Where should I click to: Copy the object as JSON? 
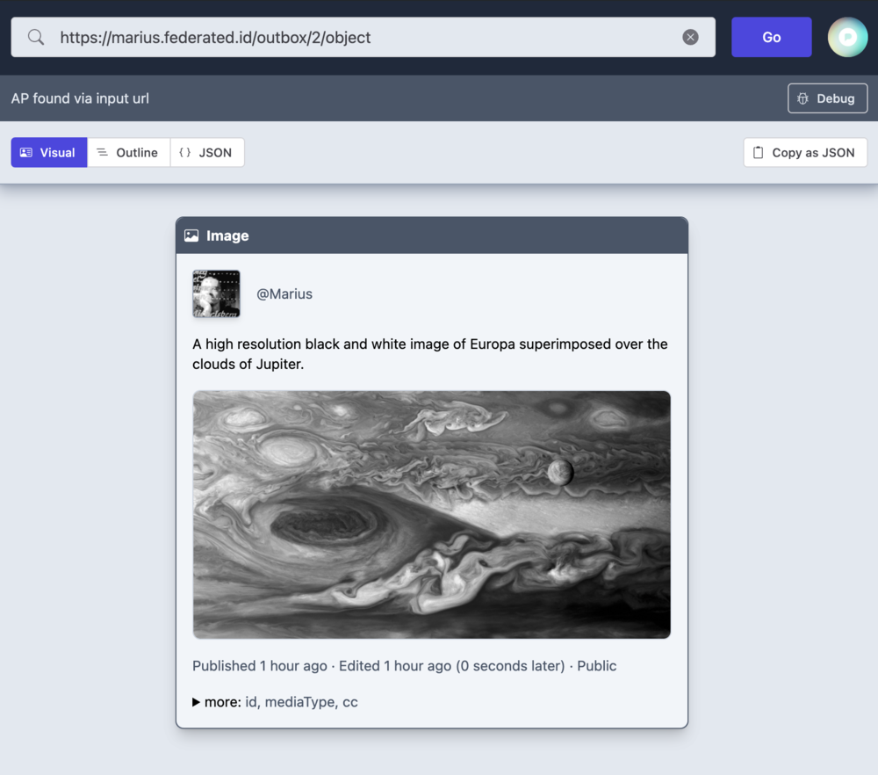[x=805, y=152]
